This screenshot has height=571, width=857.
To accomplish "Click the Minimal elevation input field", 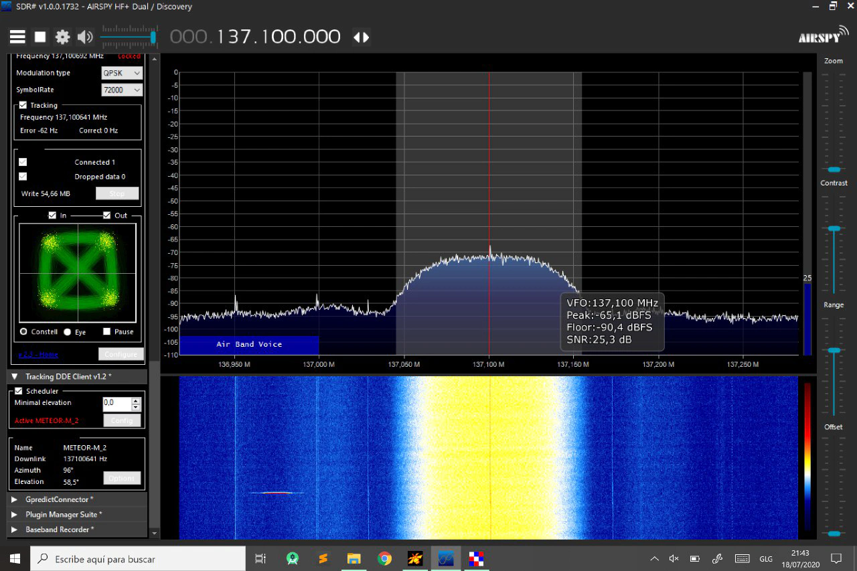I will (116, 404).
